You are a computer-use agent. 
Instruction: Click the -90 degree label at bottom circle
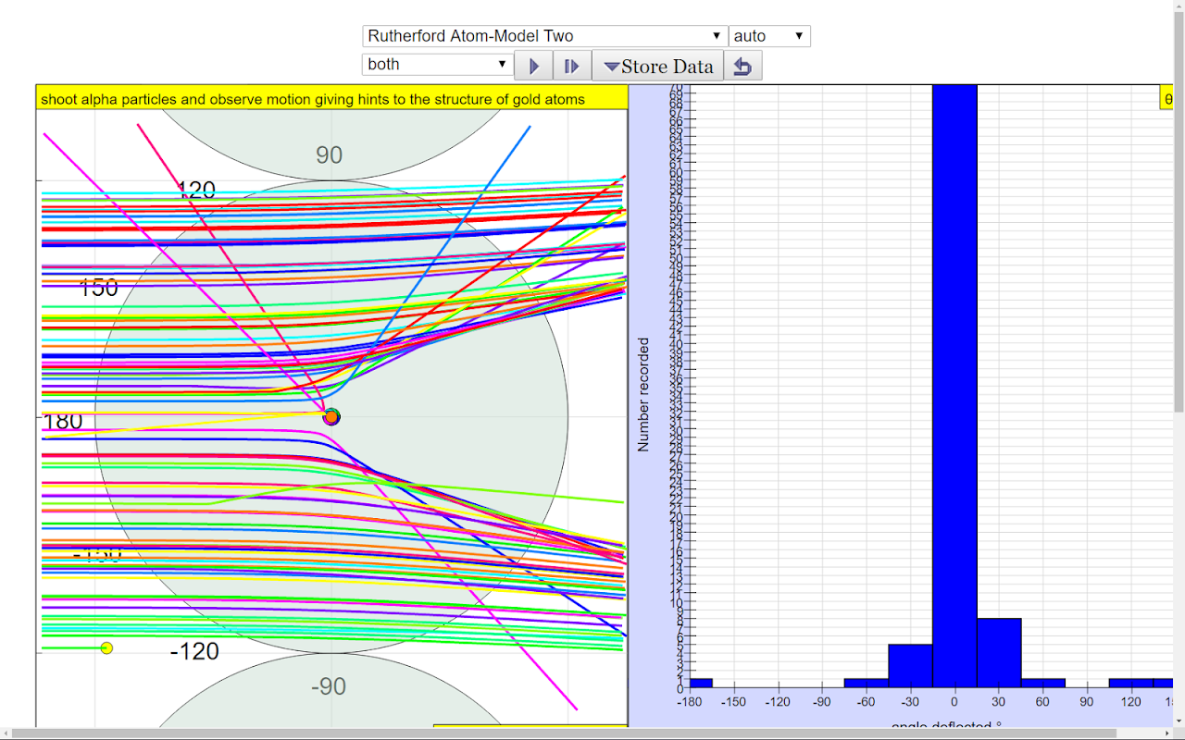[329, 686]
